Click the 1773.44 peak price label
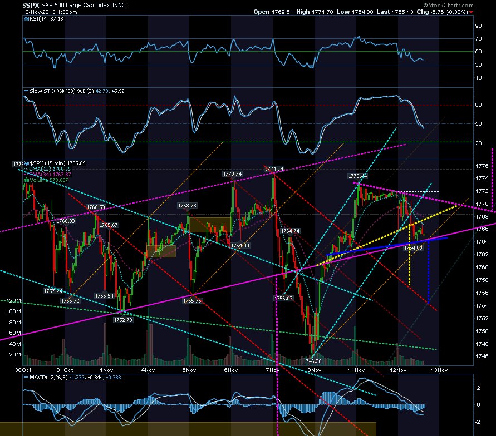Viewport: 496px width, 436px height. tap(357, 176)
